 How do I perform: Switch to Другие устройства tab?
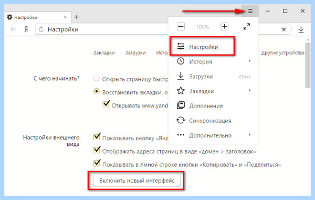click(x=282, y=53)
